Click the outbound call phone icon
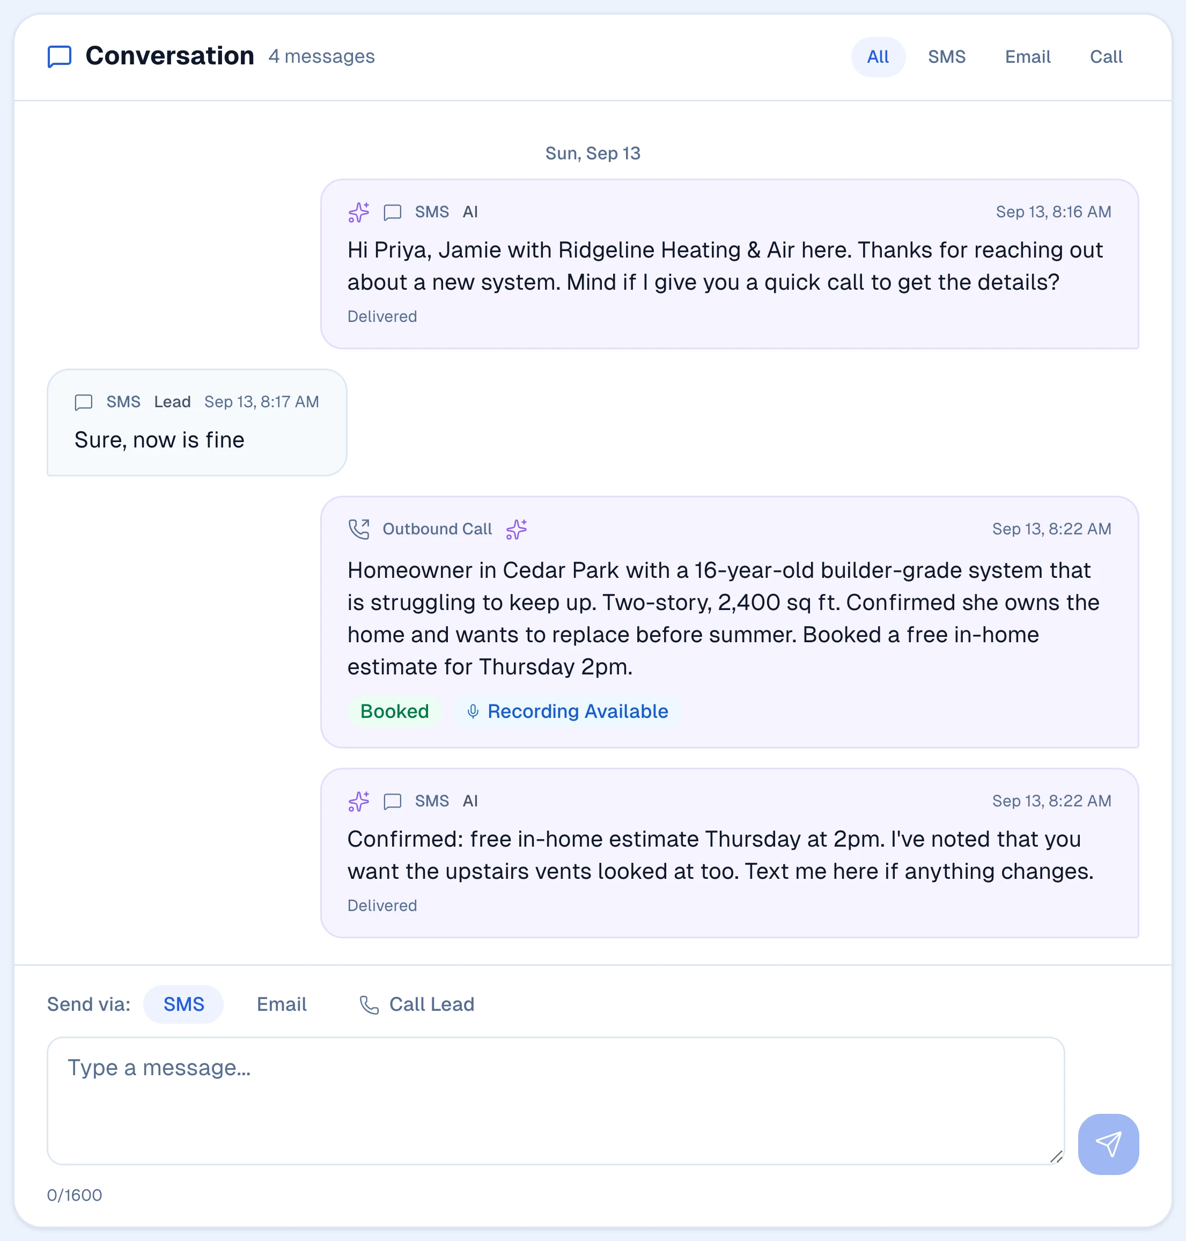 click(359, 529)
